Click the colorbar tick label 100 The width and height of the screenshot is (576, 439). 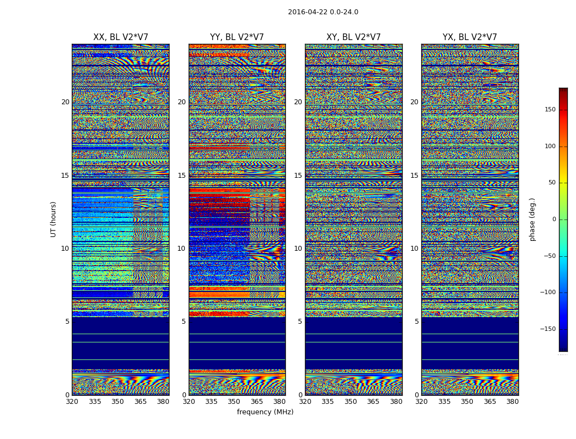click(550, 146)
